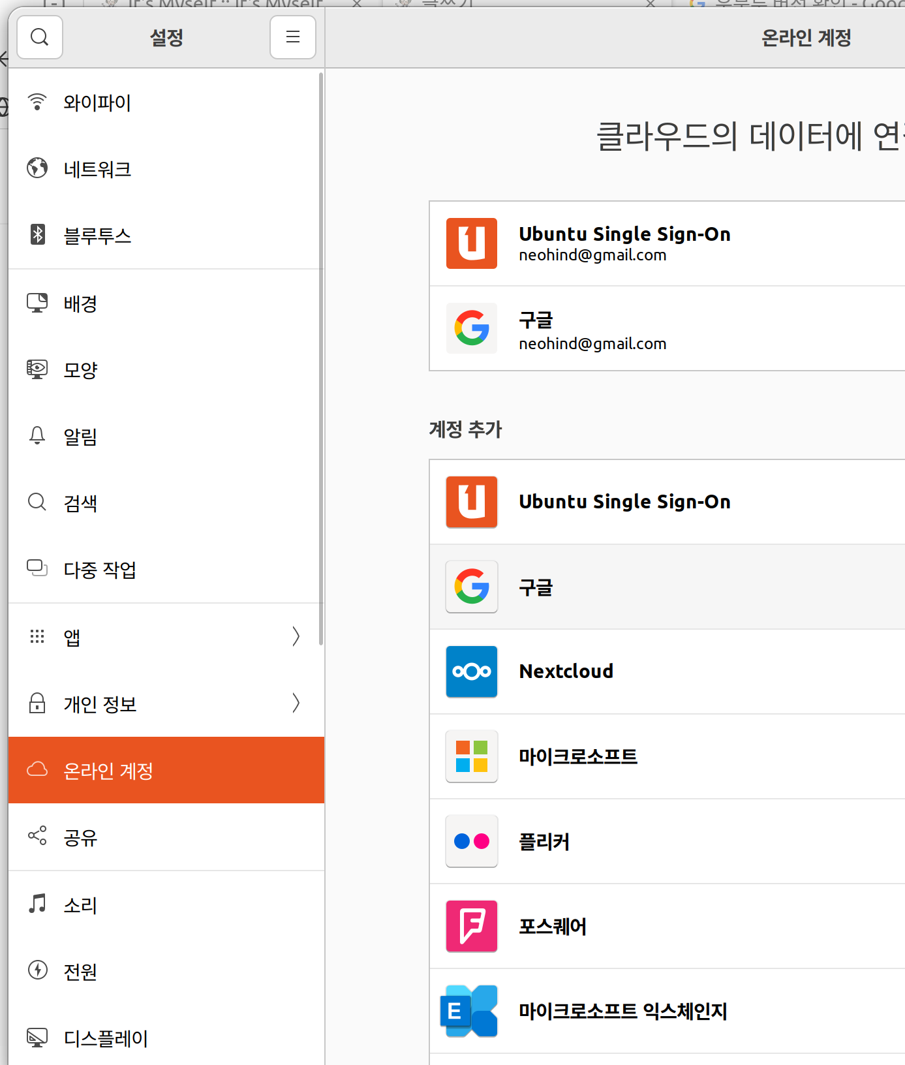
Task: Add a 포스퀘어 account
Action: tap(667, 926)
